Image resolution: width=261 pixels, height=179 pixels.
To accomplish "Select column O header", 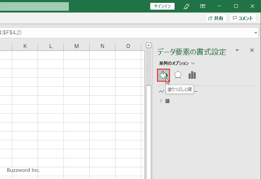I will [x=128, y=46].
